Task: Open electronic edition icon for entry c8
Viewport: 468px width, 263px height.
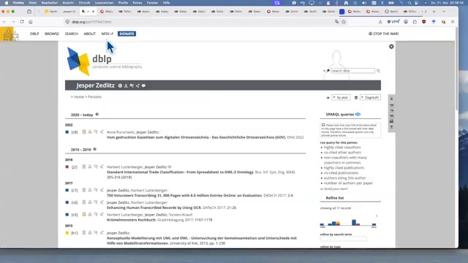Action: point(84,131)
